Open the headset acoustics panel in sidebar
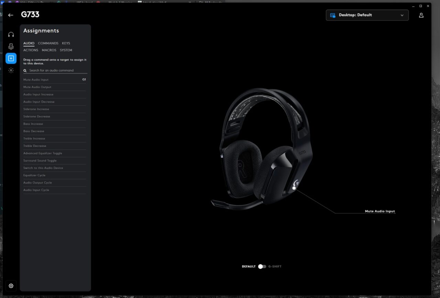Image resolution: width=440 pixels, height=298 pixels. (11, 34)
